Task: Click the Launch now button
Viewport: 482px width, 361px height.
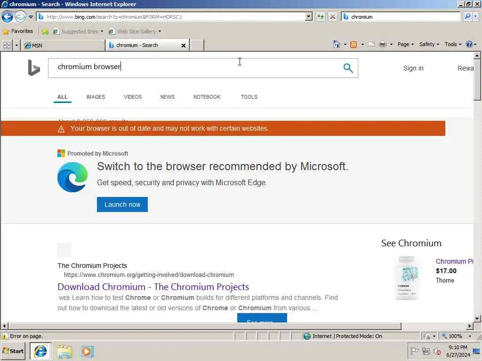Action: pyautogui.click(x=122, y=204)
